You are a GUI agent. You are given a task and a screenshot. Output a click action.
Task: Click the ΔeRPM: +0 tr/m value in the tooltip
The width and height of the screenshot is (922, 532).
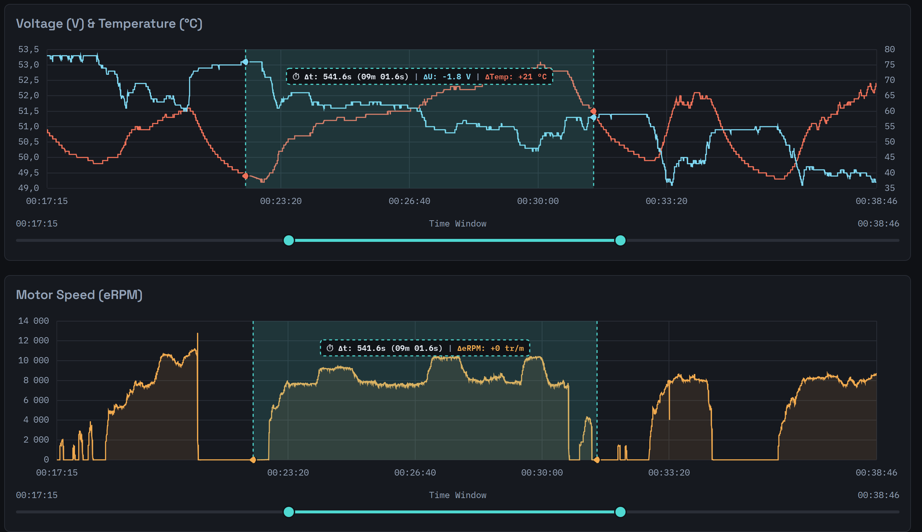[490, 348]
